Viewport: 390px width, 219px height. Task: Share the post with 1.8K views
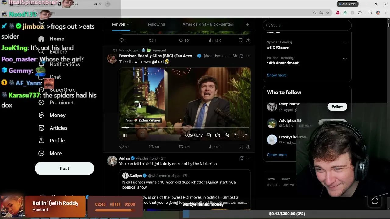point(248,40)
